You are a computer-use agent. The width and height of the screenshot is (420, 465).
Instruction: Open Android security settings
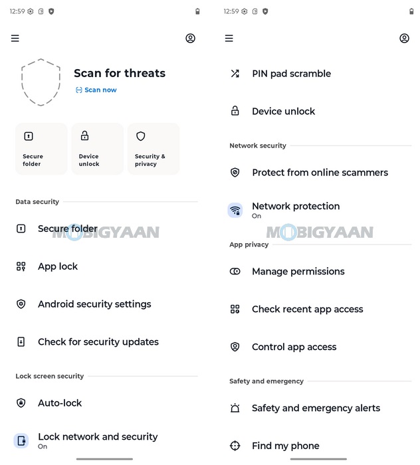click(x=94, y=304)
